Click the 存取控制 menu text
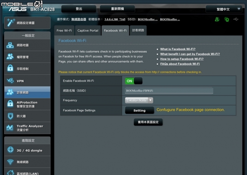This screenshot has height=175, width=247. pyautogui.click(x=23, y=69)
